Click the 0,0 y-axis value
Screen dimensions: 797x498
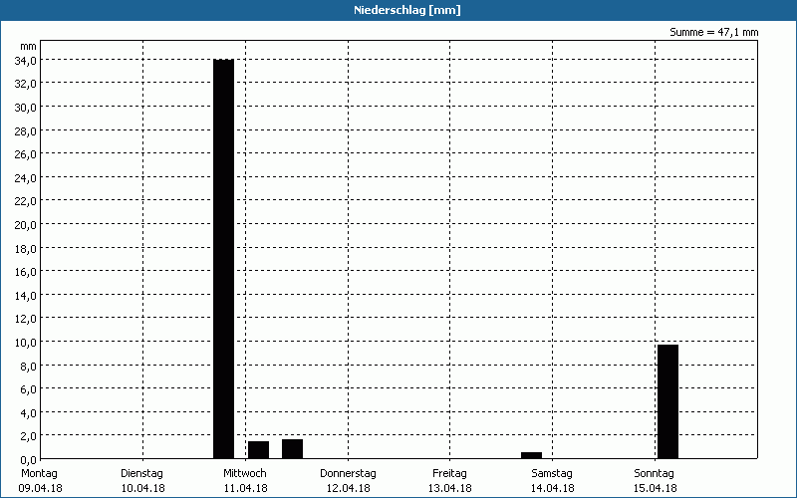pos(28,459)
